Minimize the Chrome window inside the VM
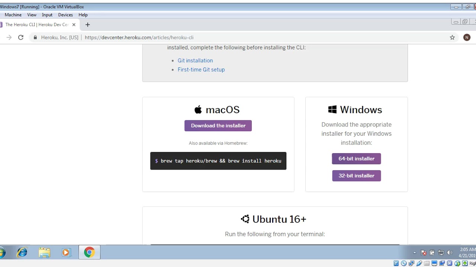 point(456,22)
